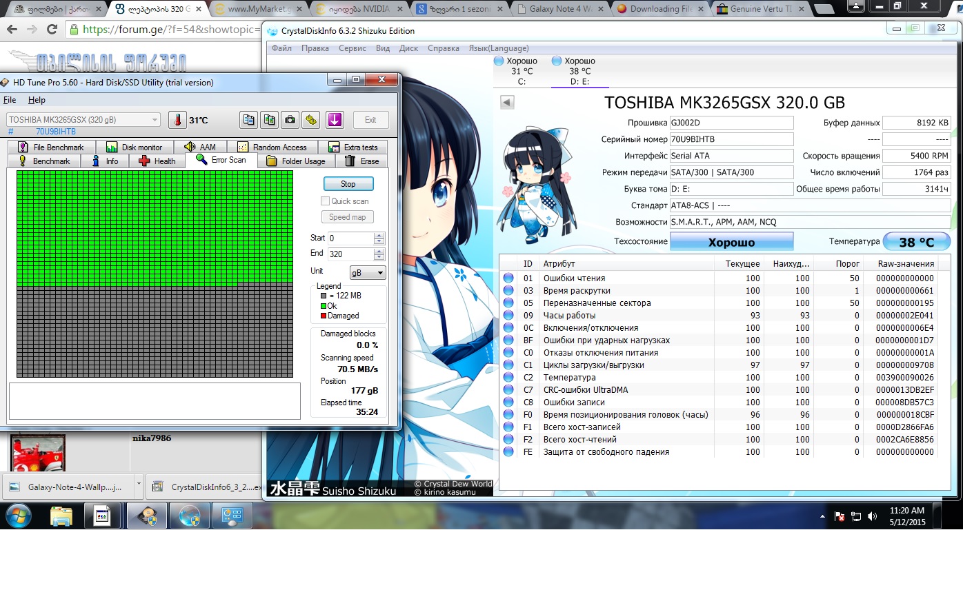Open the Файл menu in CrystalDiskInfo
The height and width of the screenshot is (601, 963).
click(281, 48)
